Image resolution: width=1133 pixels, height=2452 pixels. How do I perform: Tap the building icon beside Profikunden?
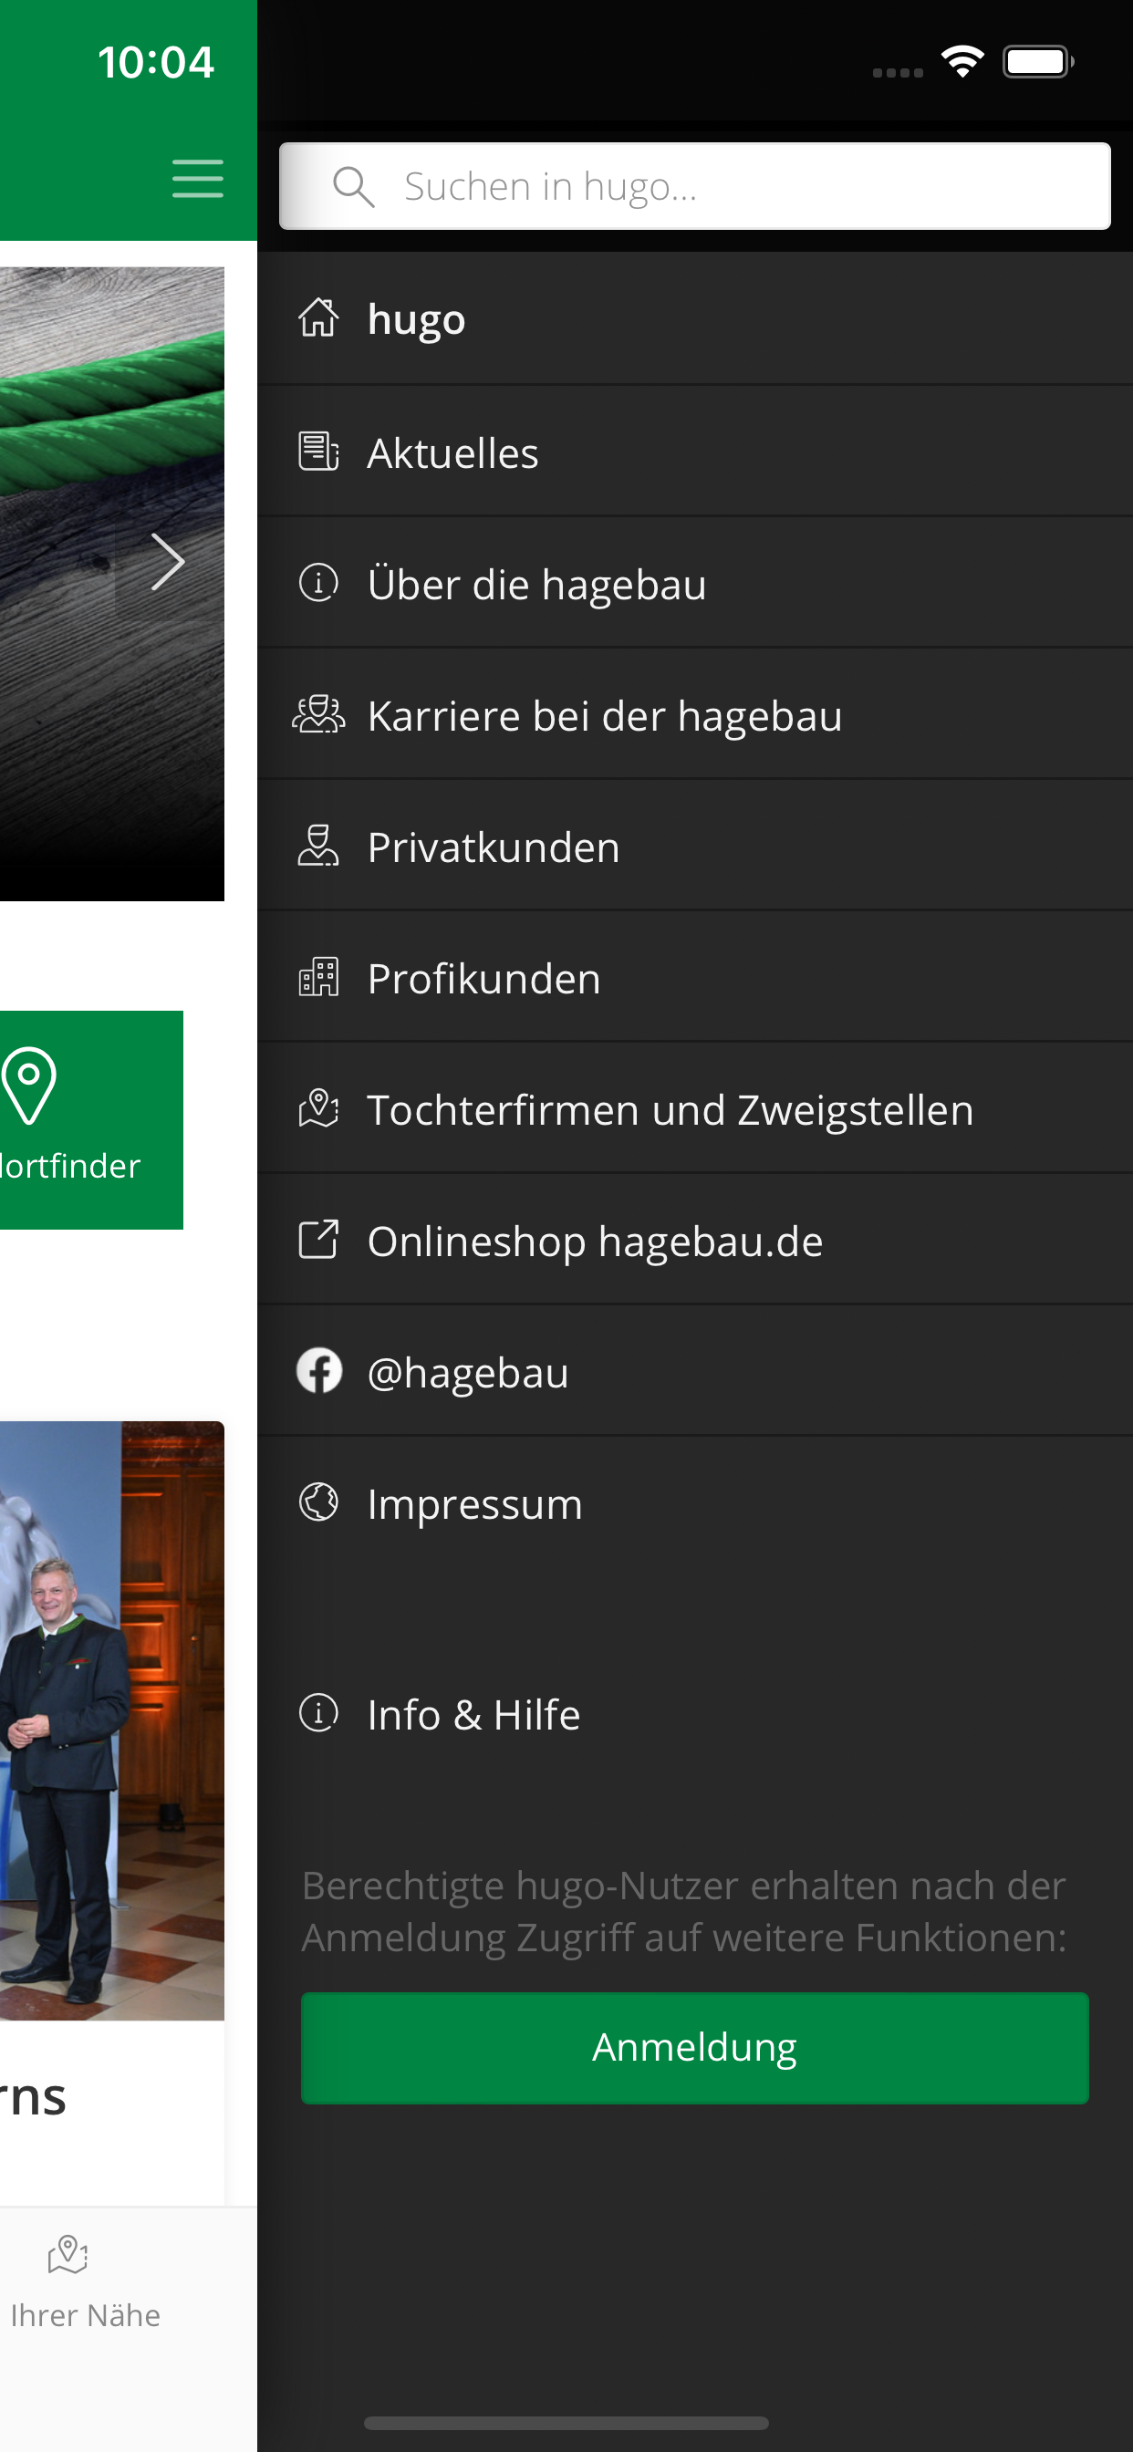[319, 977]
